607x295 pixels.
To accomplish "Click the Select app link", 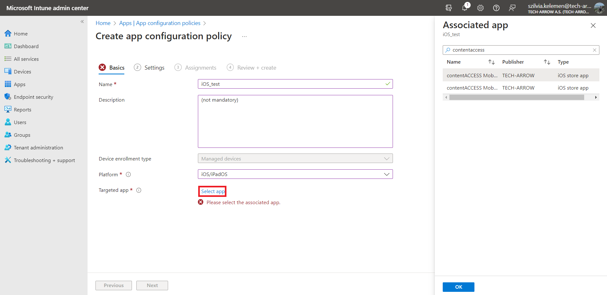I will [213, 191].
